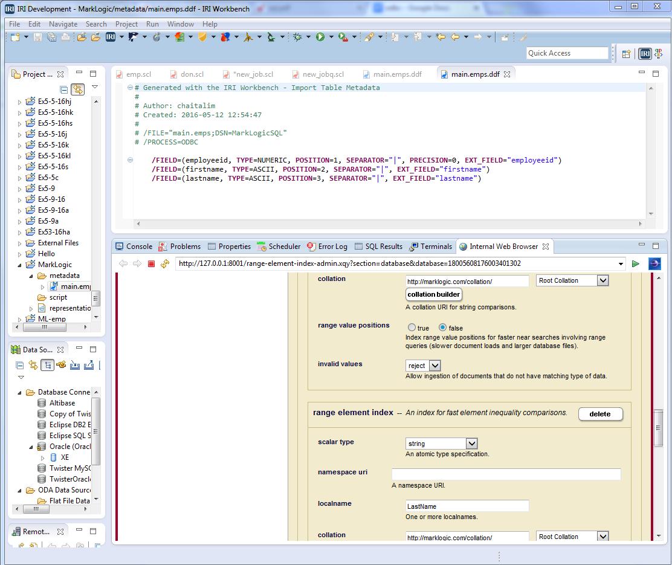The image size is (672, 565).
Task: Minimize the Internal Web Browser panel
Action: click(x=642, y=244)
